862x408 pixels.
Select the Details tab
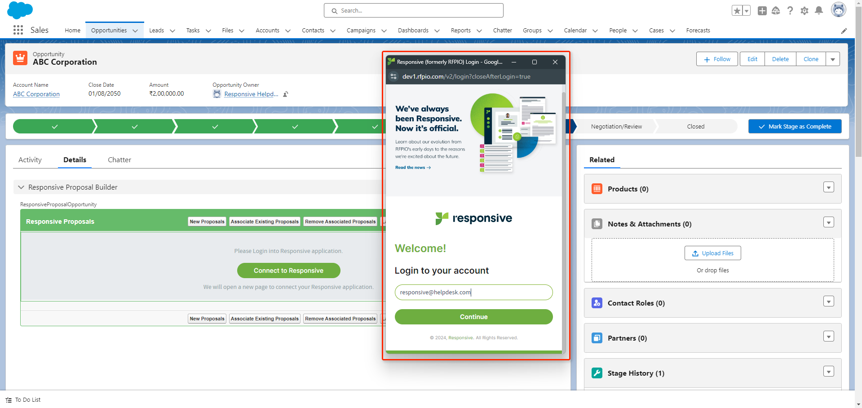(75, 160)
